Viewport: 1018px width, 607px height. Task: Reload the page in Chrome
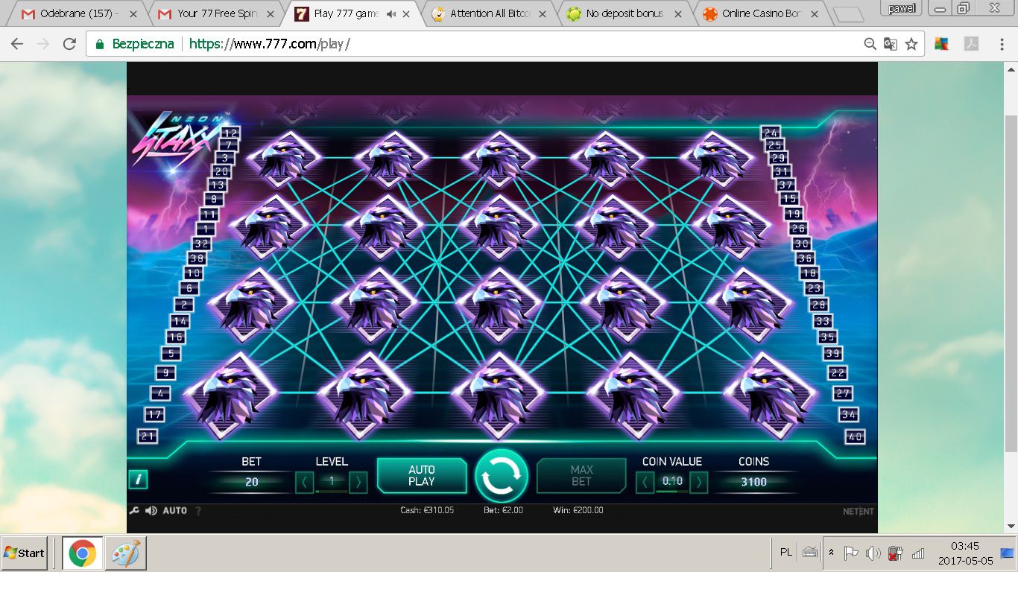pos(69,44)
